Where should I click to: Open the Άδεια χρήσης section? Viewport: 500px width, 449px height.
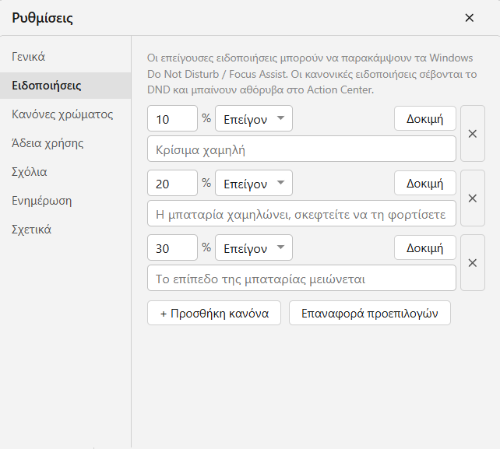(65, 143)
